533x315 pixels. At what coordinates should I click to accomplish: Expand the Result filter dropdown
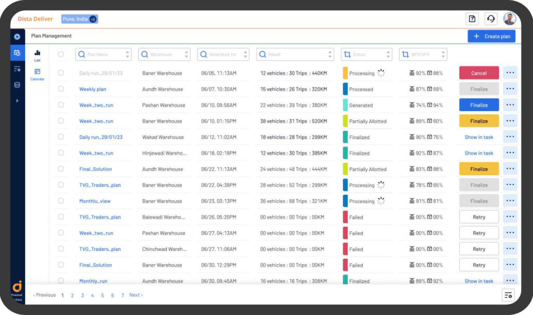click(295, 54)
